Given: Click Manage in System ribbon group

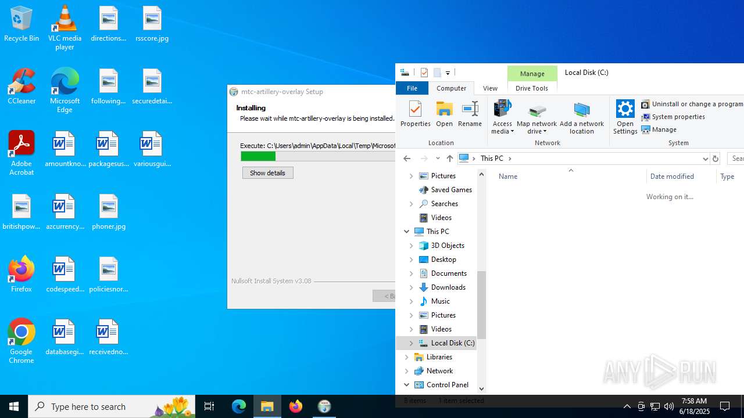Looking at the screenshot, I should point(659,129).
